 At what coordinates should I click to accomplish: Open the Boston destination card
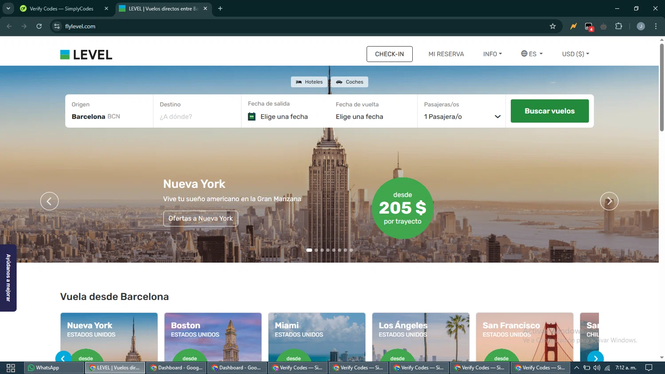tap(213, 337)
